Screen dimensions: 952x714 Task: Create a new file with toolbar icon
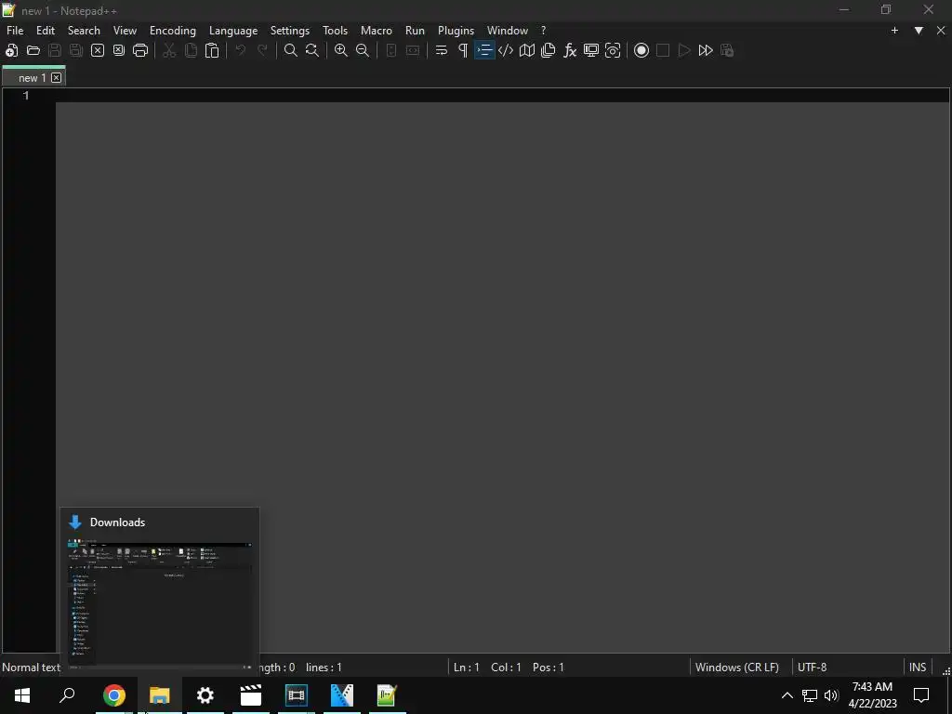point(11,50)
